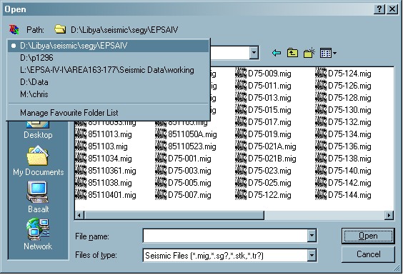The width and height of the screenshot is (403, 275).
Task: Go up one folder level
Action: click(x=292, y=53)
